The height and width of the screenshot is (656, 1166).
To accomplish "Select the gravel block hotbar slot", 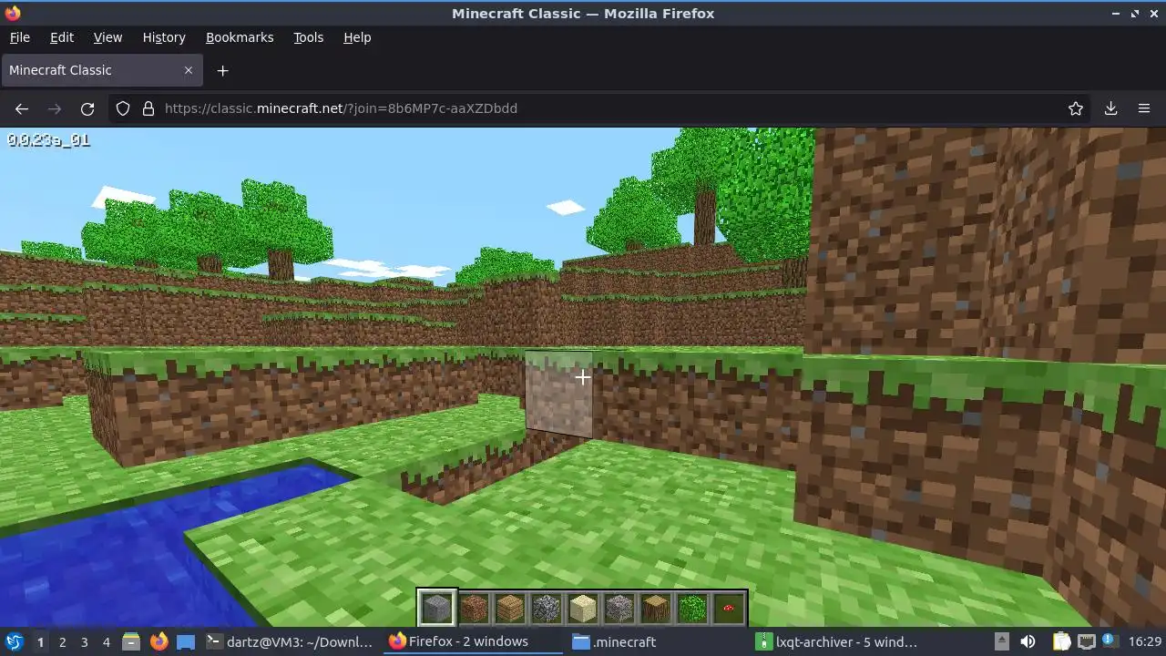I will pyautogui.click(x=619, y=608).
